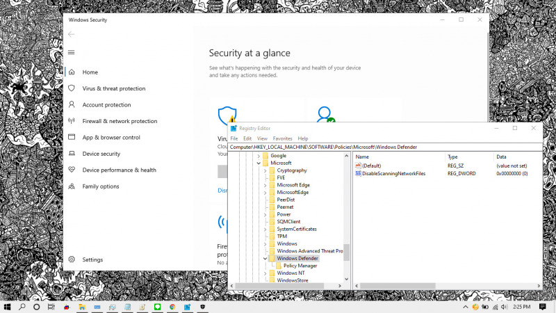Open Settings gear in Windows Security
556x313 pixels.
pos(72,259)
